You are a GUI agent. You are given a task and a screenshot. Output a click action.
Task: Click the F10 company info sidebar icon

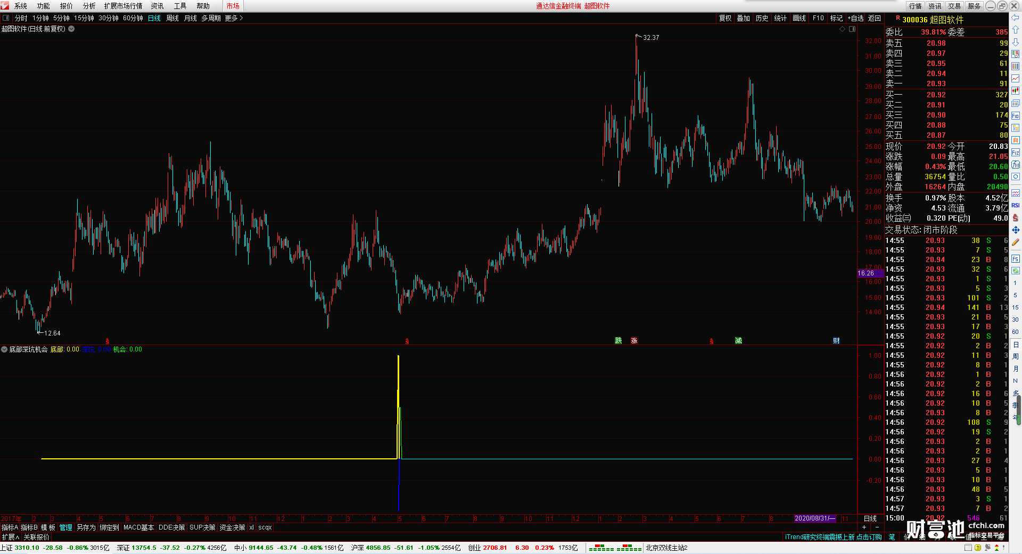(x=1015, y=115)
